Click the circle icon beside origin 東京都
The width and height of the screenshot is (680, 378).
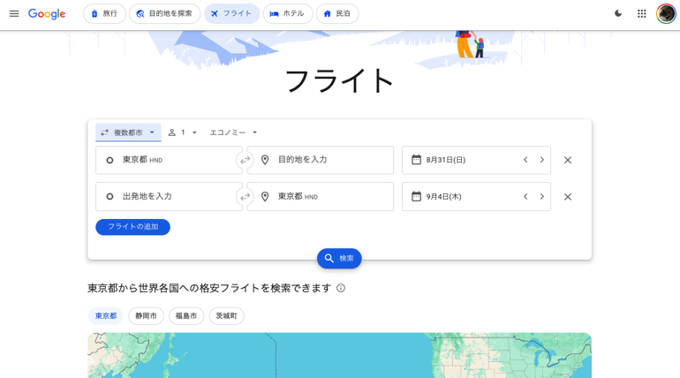(x=110, y=161)
